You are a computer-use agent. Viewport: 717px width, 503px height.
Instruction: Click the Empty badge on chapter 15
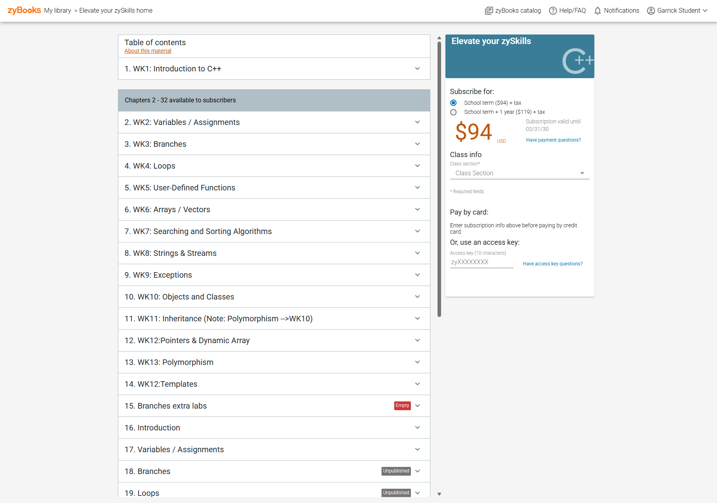tap(402, 405)
